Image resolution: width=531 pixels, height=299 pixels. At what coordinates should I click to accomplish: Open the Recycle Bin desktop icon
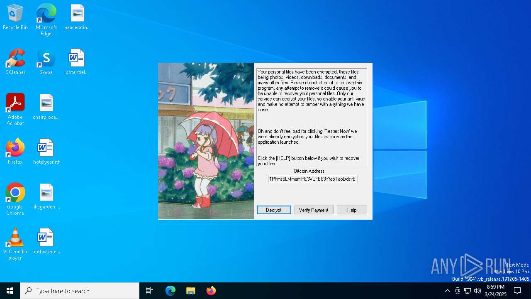point(15,17)
